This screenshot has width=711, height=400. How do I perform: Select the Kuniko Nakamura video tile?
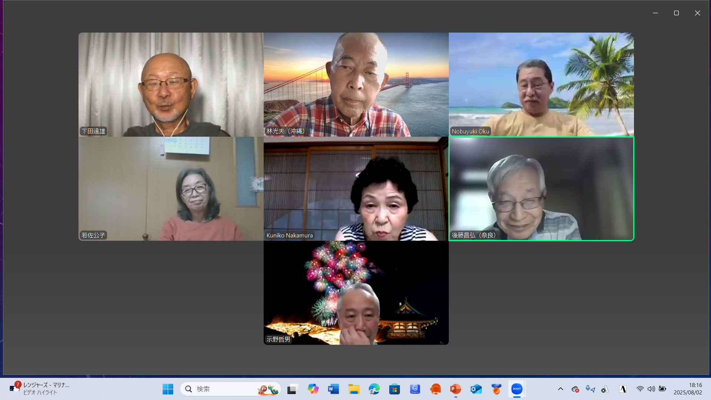(x=356, y=189)
